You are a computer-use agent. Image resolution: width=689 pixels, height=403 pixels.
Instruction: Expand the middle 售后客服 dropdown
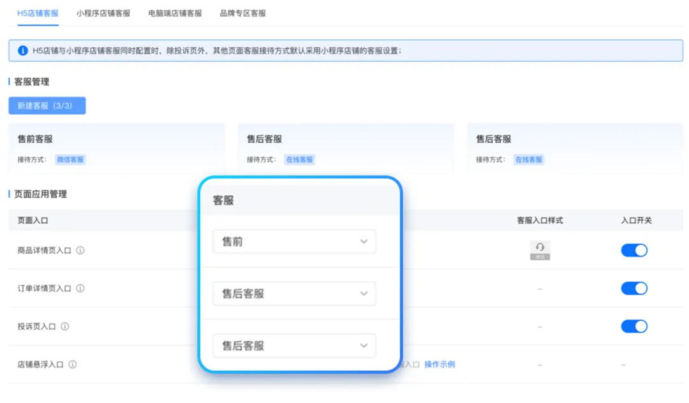[294, 294]
